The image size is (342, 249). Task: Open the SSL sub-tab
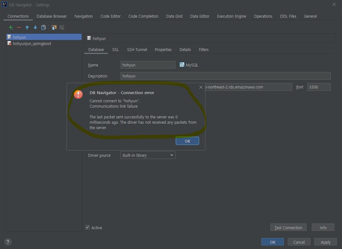115,50
